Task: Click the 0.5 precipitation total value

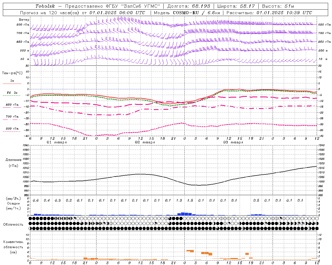Action: pyautogui.click(x=256, y=201)
